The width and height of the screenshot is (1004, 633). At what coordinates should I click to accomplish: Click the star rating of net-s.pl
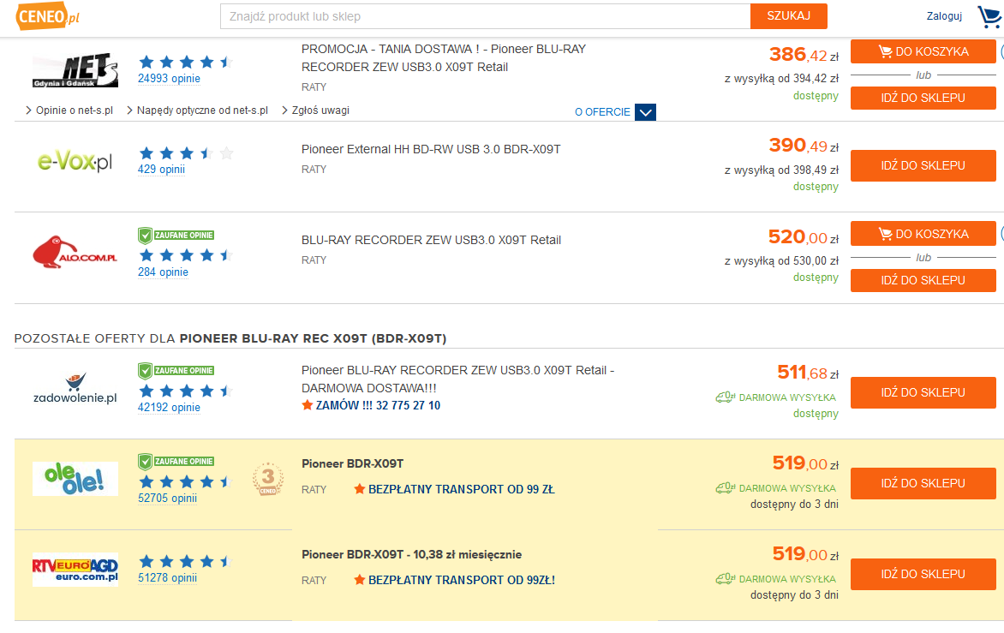(x=186, y=62)
